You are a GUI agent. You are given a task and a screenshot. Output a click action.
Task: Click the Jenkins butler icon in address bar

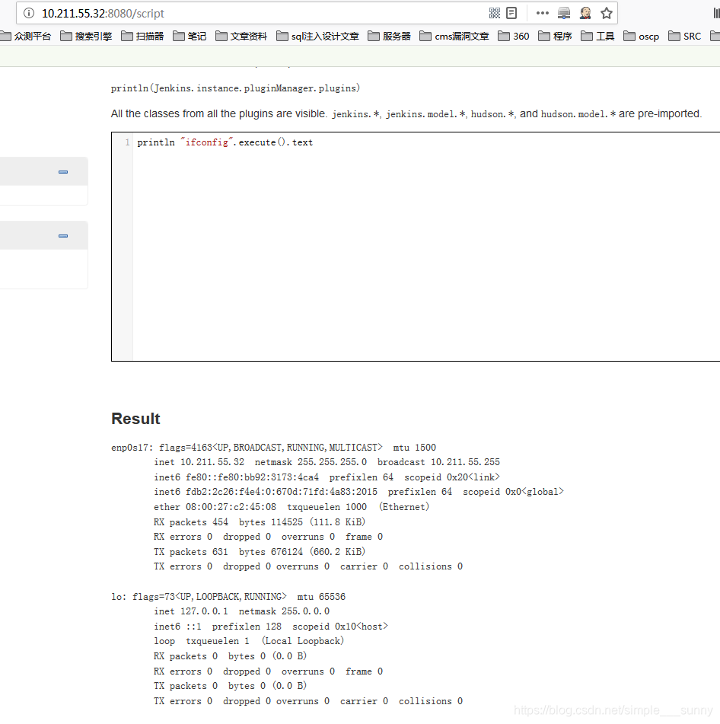[585, 13]
